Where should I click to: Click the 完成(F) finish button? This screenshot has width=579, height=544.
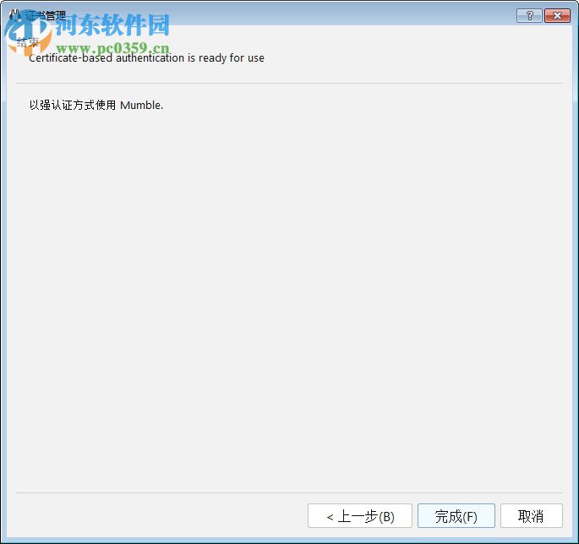(x=456, y=515)
